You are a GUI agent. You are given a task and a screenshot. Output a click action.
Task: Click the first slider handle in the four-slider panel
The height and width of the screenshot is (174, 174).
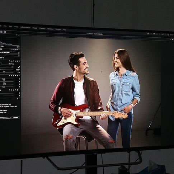coord(4,79)
